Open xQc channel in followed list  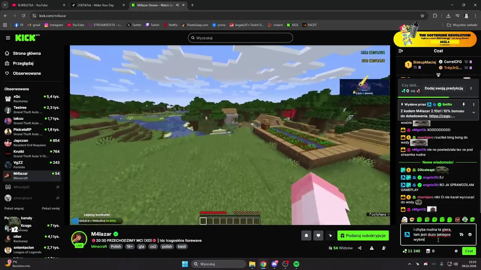pyautogui.click(x=32, y=99)
